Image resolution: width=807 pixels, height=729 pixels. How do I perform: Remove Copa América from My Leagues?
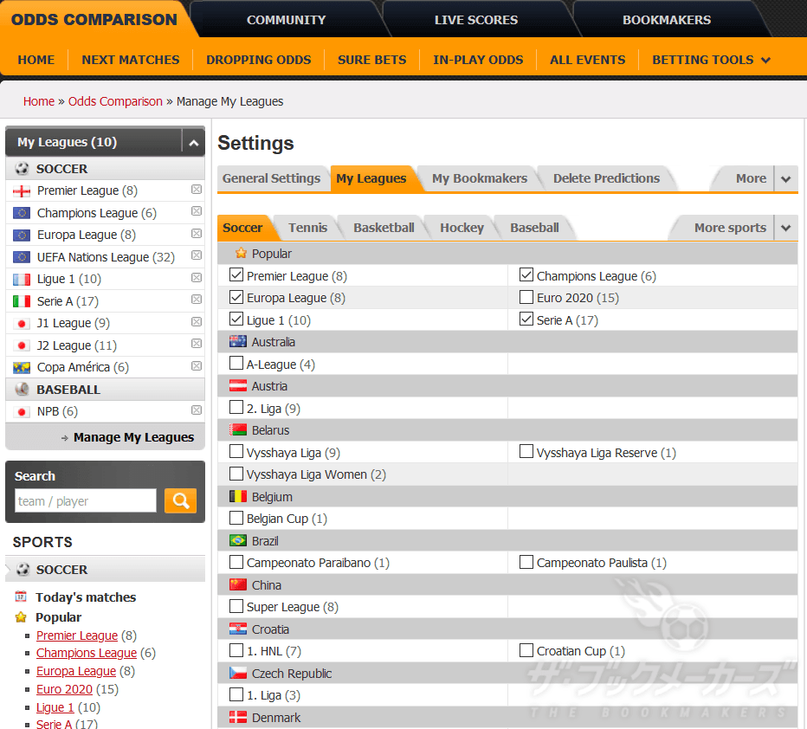(196, 365)
